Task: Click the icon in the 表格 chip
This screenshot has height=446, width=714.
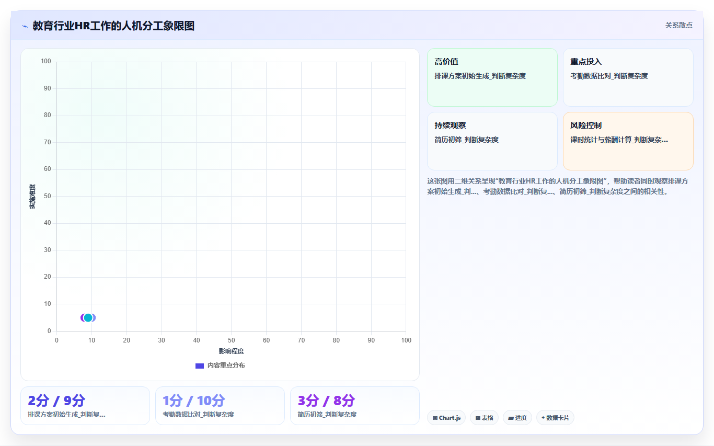Action: (478, 418)
